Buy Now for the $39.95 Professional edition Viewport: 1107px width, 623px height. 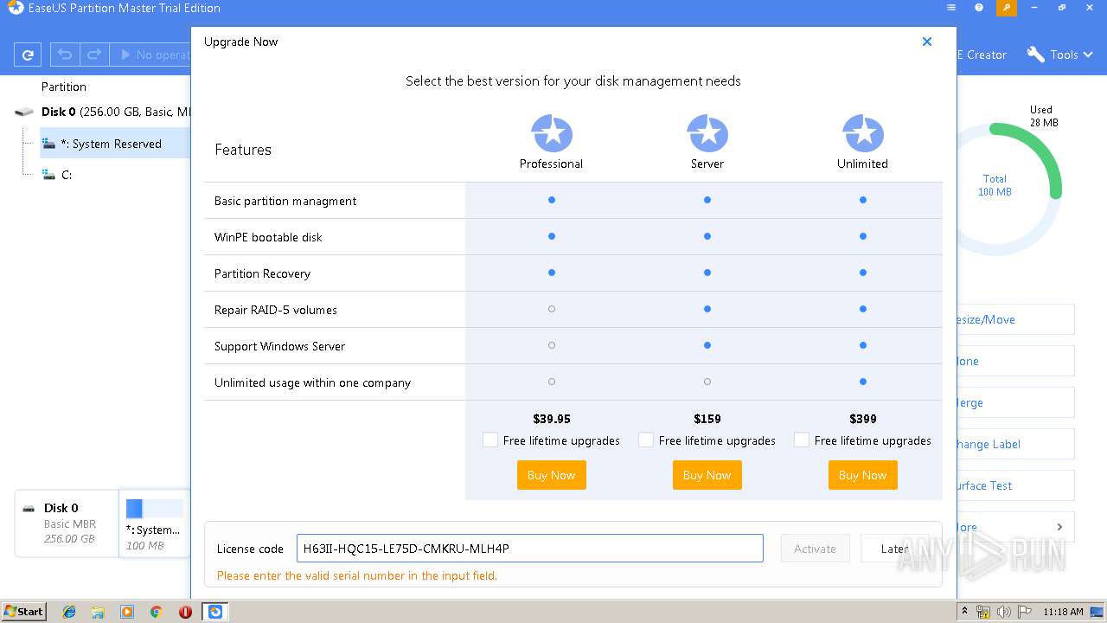[x=552, y=475]
